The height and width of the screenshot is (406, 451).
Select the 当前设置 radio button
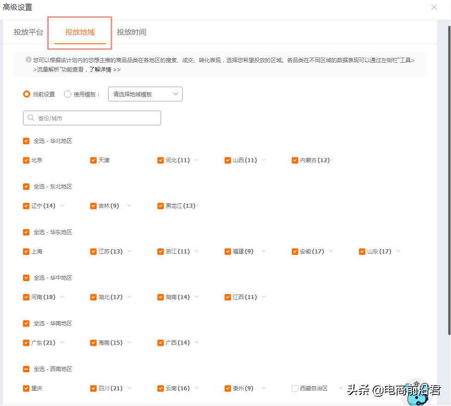26,94
